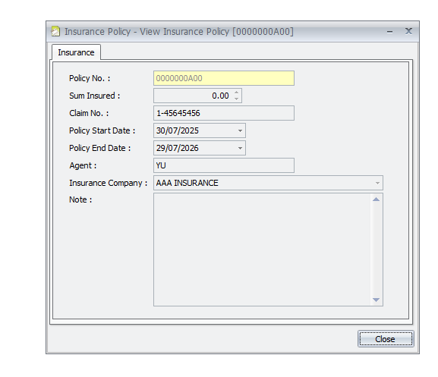Decrease Sum Insured with the down spinner arrow

237,99
